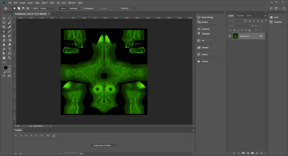This screenshot has width=288, height=156.
Task: Select the Pen tool
Action: click(x=4, y=49)
